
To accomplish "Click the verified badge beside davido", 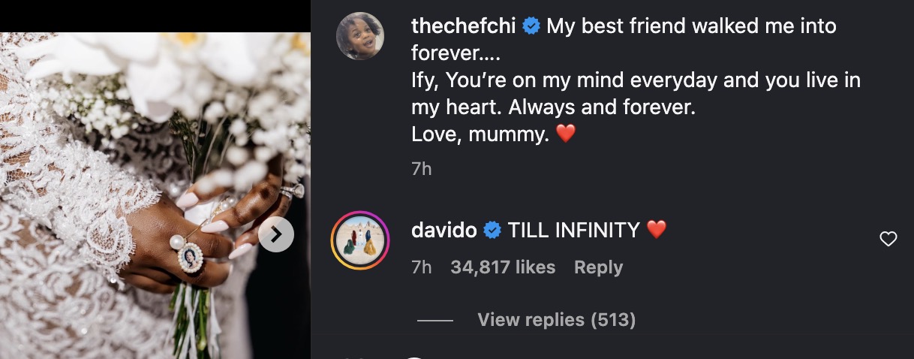I will tap(492, 231).
